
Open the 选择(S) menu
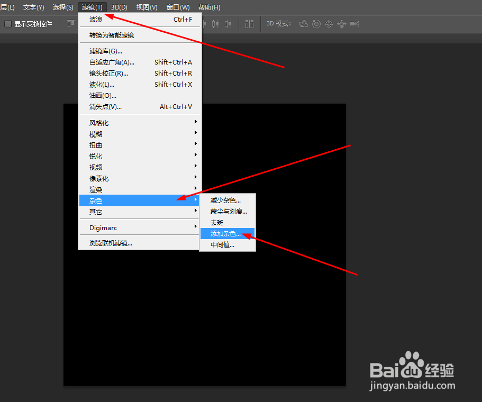[x=63, y=7]
